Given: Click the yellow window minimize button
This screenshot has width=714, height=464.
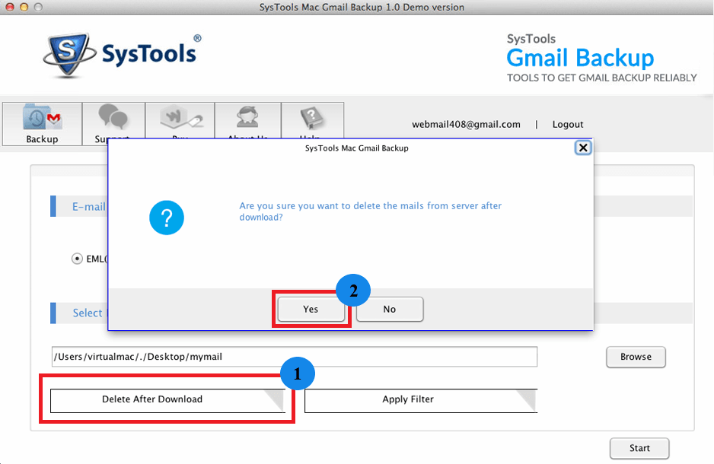Looking at the screenshot, I should pos(24,7).
